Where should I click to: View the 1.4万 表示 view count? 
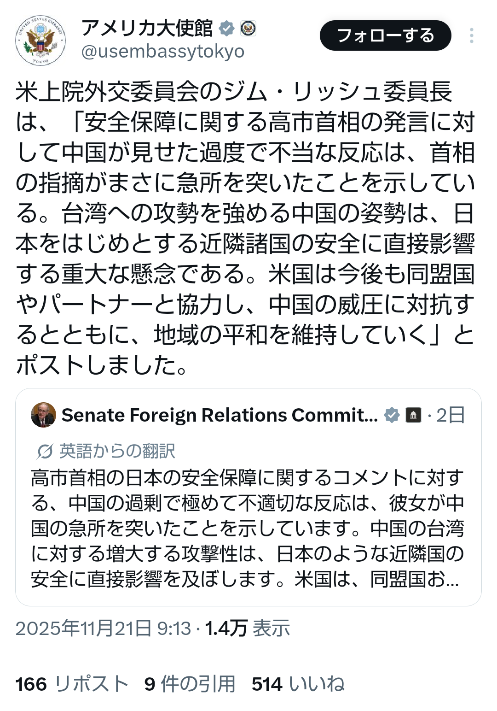point(248,629)
